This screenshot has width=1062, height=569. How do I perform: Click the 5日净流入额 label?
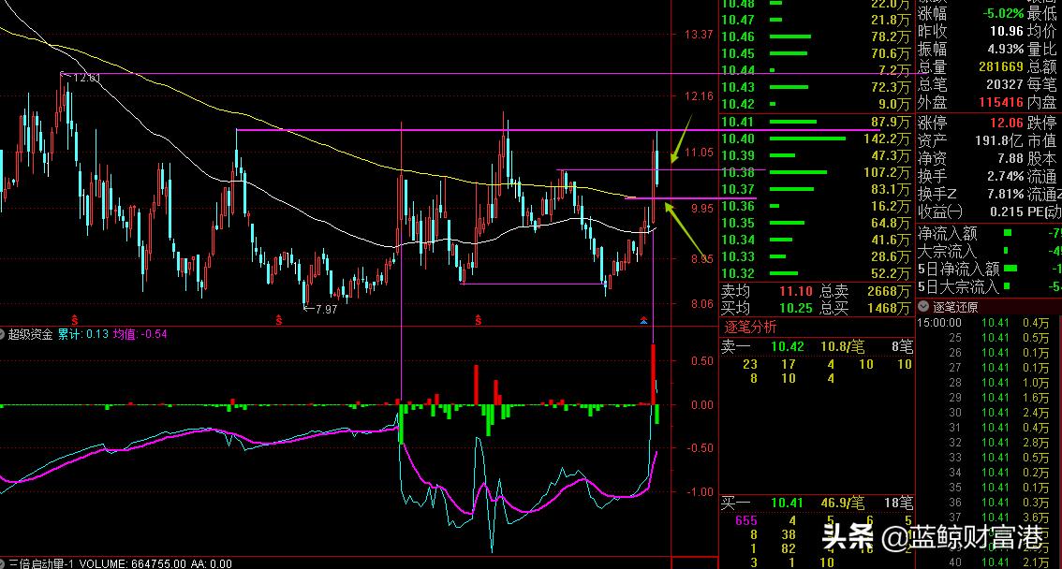click(x=958, y=270)
